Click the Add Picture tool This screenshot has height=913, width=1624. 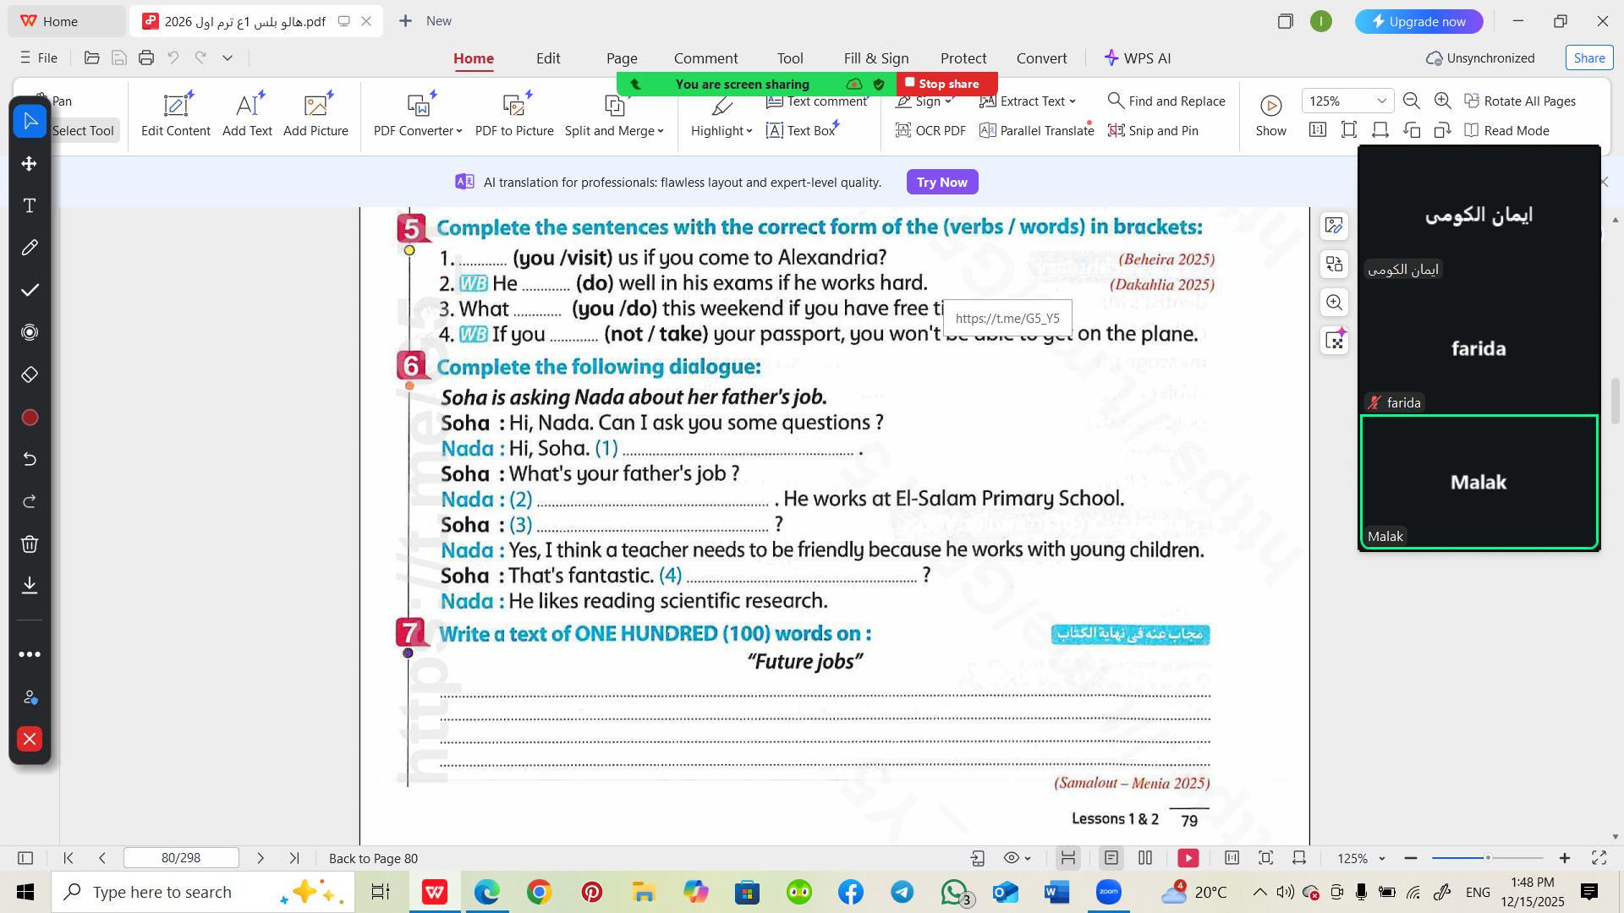point(315,114)
